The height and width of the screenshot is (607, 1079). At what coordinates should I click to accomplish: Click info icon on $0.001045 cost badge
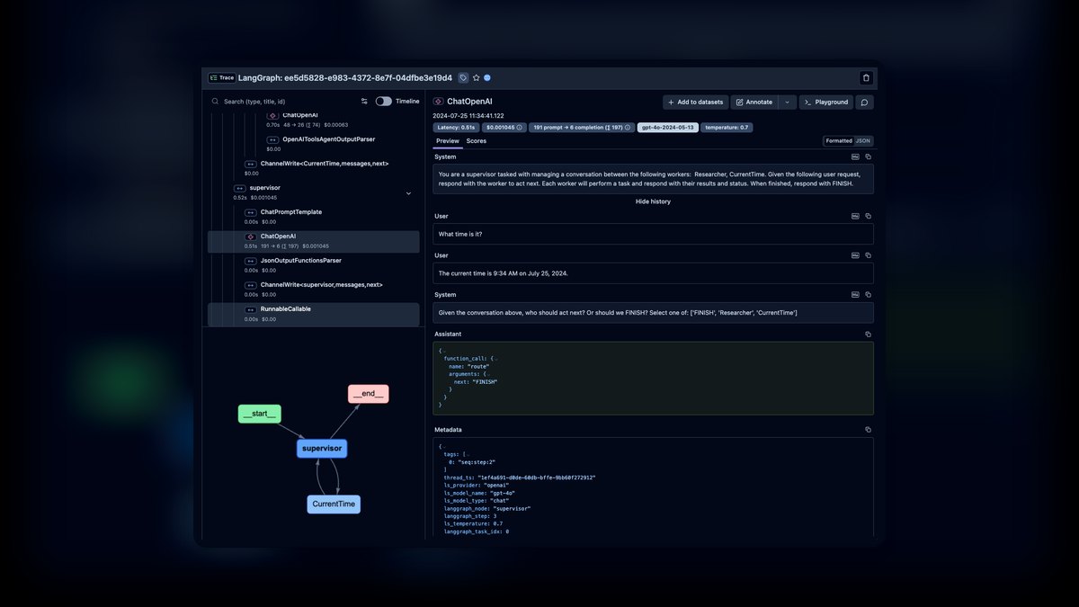[520, 128]
